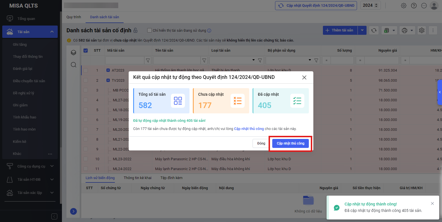Click the Tổng quan monitor icon
This screenshot has width=442, height=222.
[10, 19]
